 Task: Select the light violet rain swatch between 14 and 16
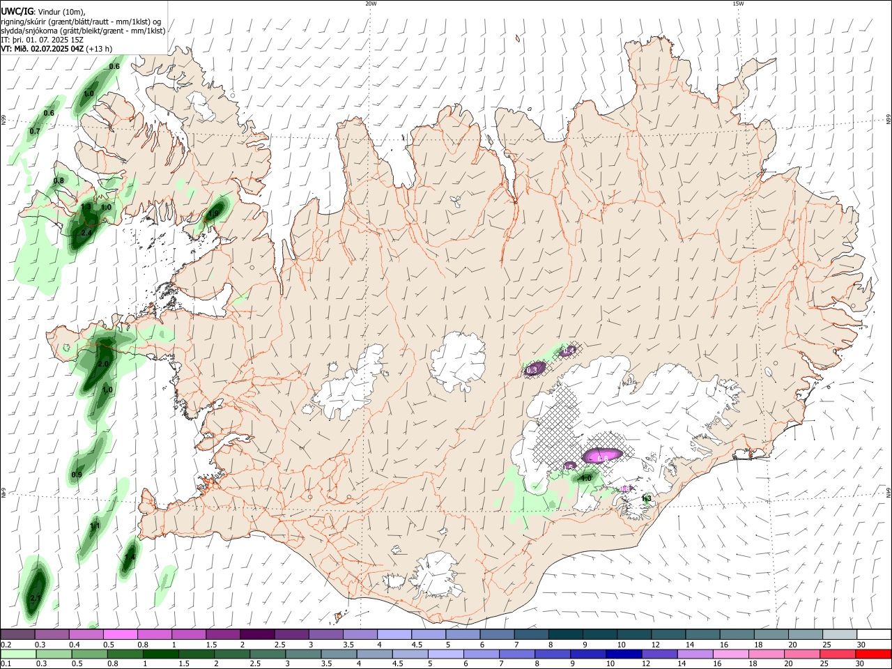point(694,654)
